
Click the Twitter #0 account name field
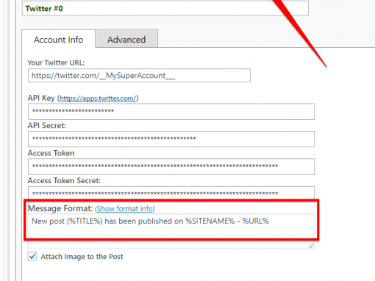165,9
